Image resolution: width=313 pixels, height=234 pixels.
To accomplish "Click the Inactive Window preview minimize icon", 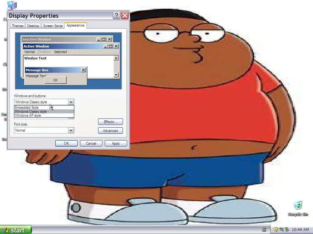I will point(99,39).
